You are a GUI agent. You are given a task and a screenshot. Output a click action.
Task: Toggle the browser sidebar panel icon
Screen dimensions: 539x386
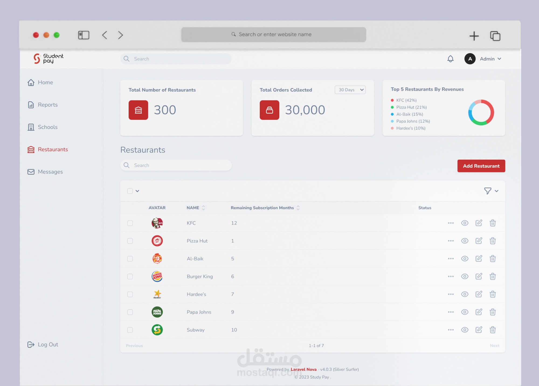click(x=84, y=35)
